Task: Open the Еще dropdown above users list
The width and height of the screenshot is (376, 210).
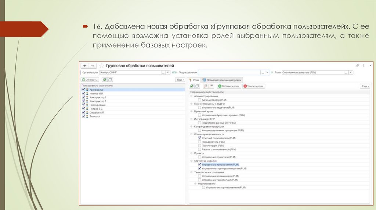Action: pos(180,79)
